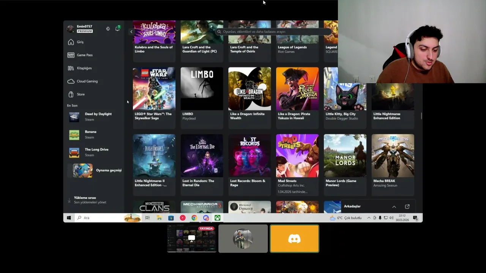The height and width of the screenshot is (273, 486).
Task: Open Yükleme sırası download queue
Action: tap(90, 200)
